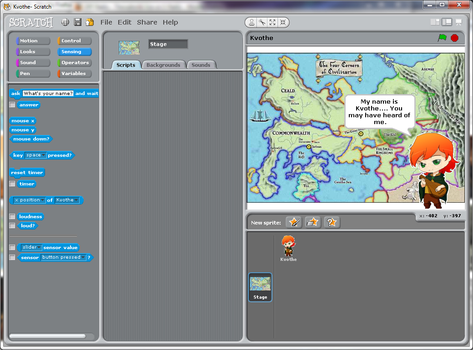Click the stage background thumbnail preview

click(129, 48)
